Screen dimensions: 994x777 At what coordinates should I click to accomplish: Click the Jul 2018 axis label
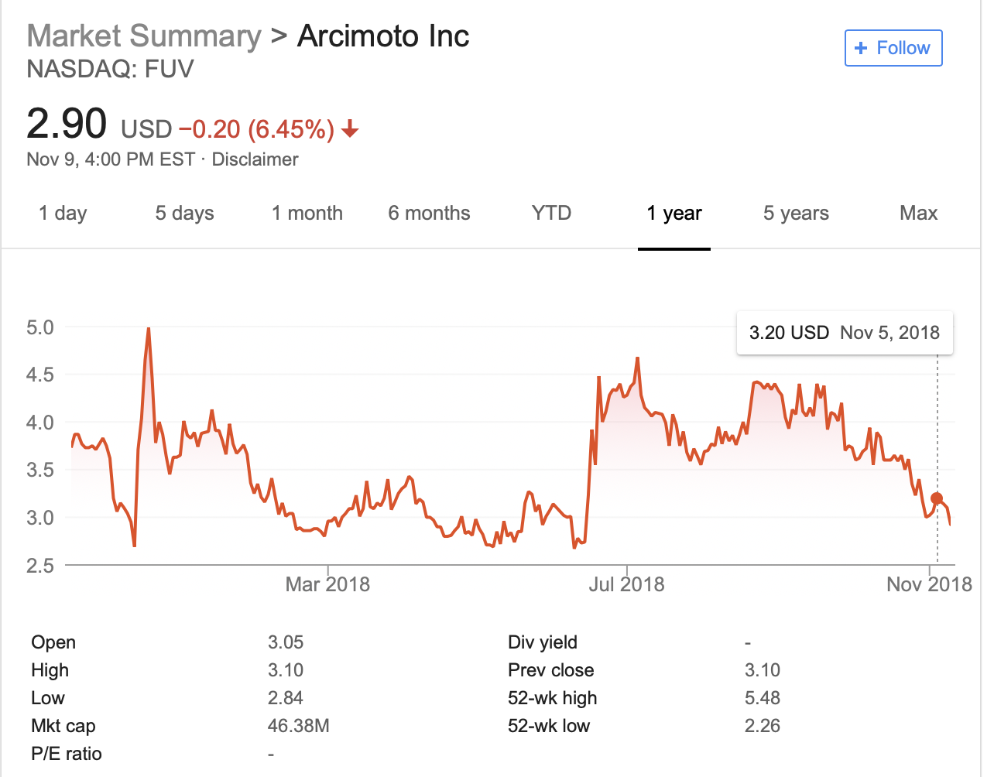626,584
